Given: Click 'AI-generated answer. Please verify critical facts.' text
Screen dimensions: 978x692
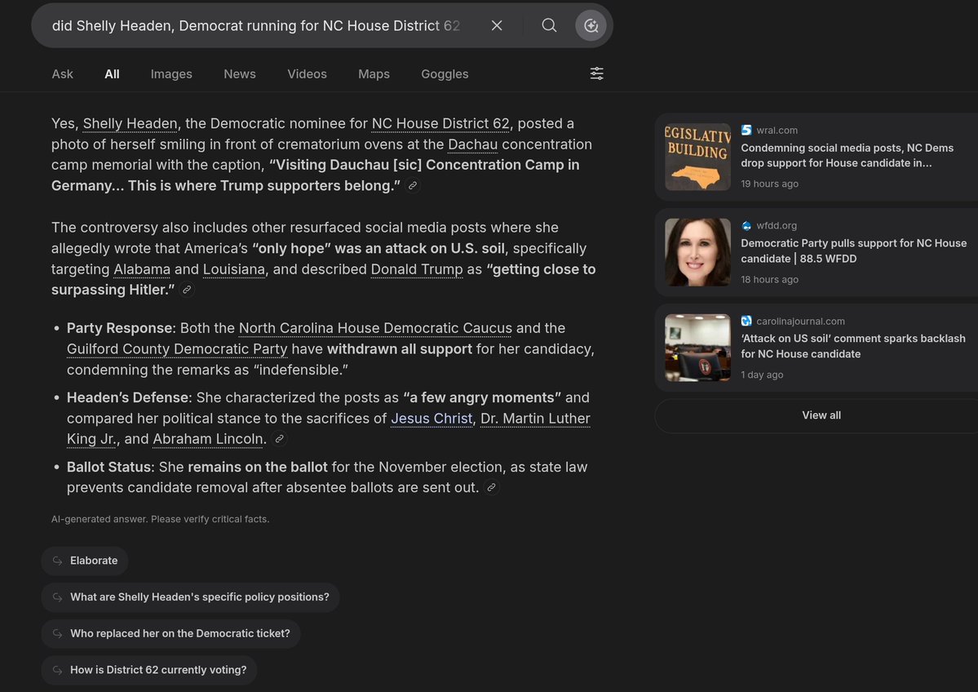Looking at the screenshot, I should (x=161, y=519).
